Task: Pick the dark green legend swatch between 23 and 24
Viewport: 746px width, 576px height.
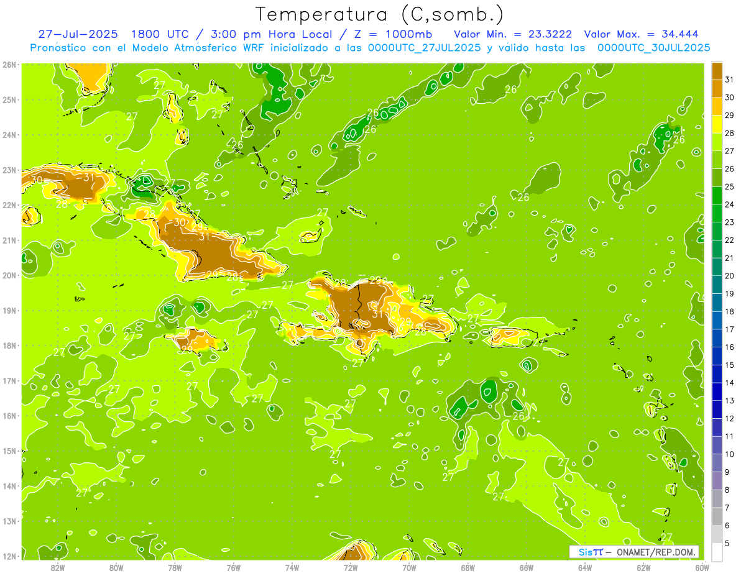Action: point(717,213)
